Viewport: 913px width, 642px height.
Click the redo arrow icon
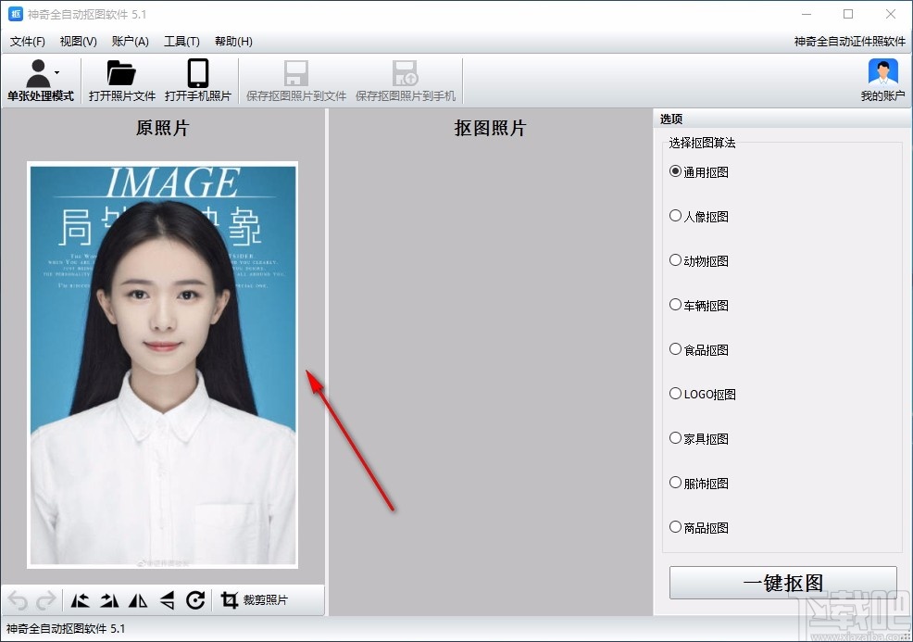46,600
